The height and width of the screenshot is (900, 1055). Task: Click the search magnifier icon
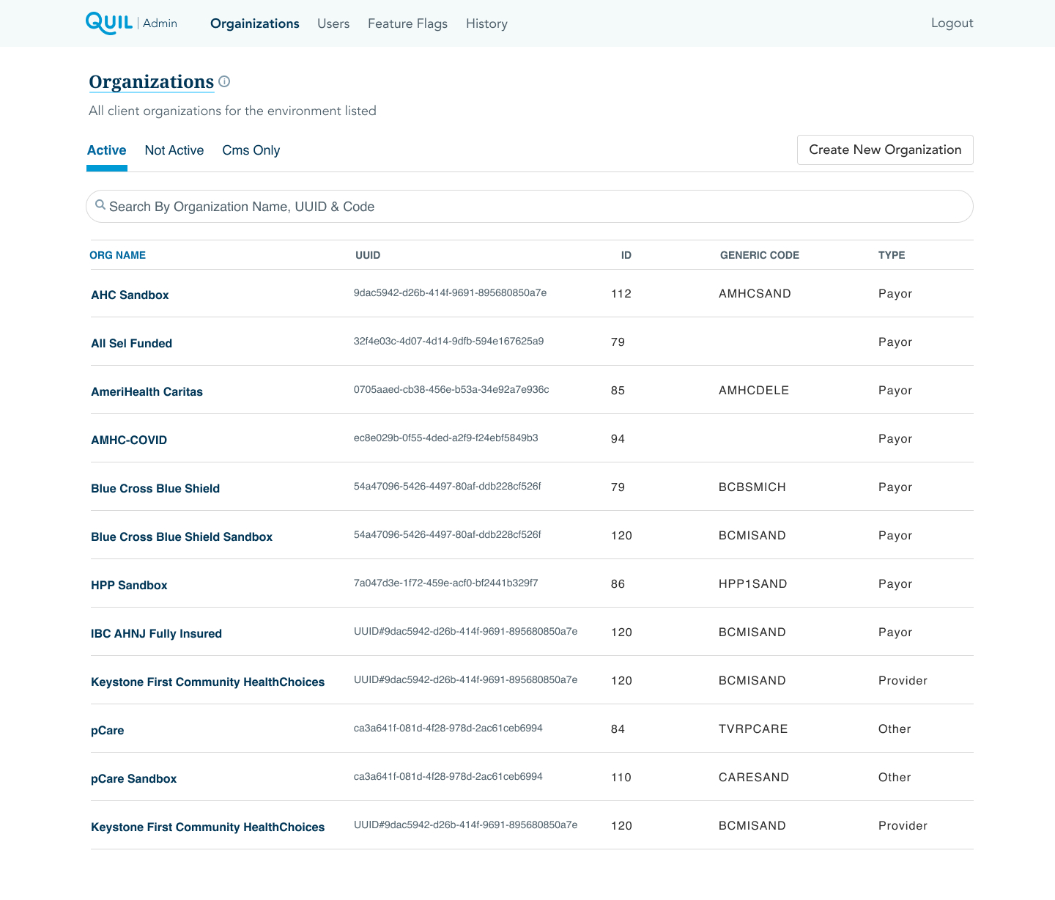(100, 205)
